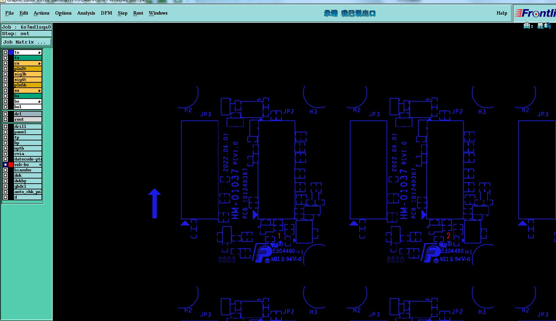Toggle the checkbox for layer to
The height and width of the screenshot is (321, 556).
(x=5, y=52)
